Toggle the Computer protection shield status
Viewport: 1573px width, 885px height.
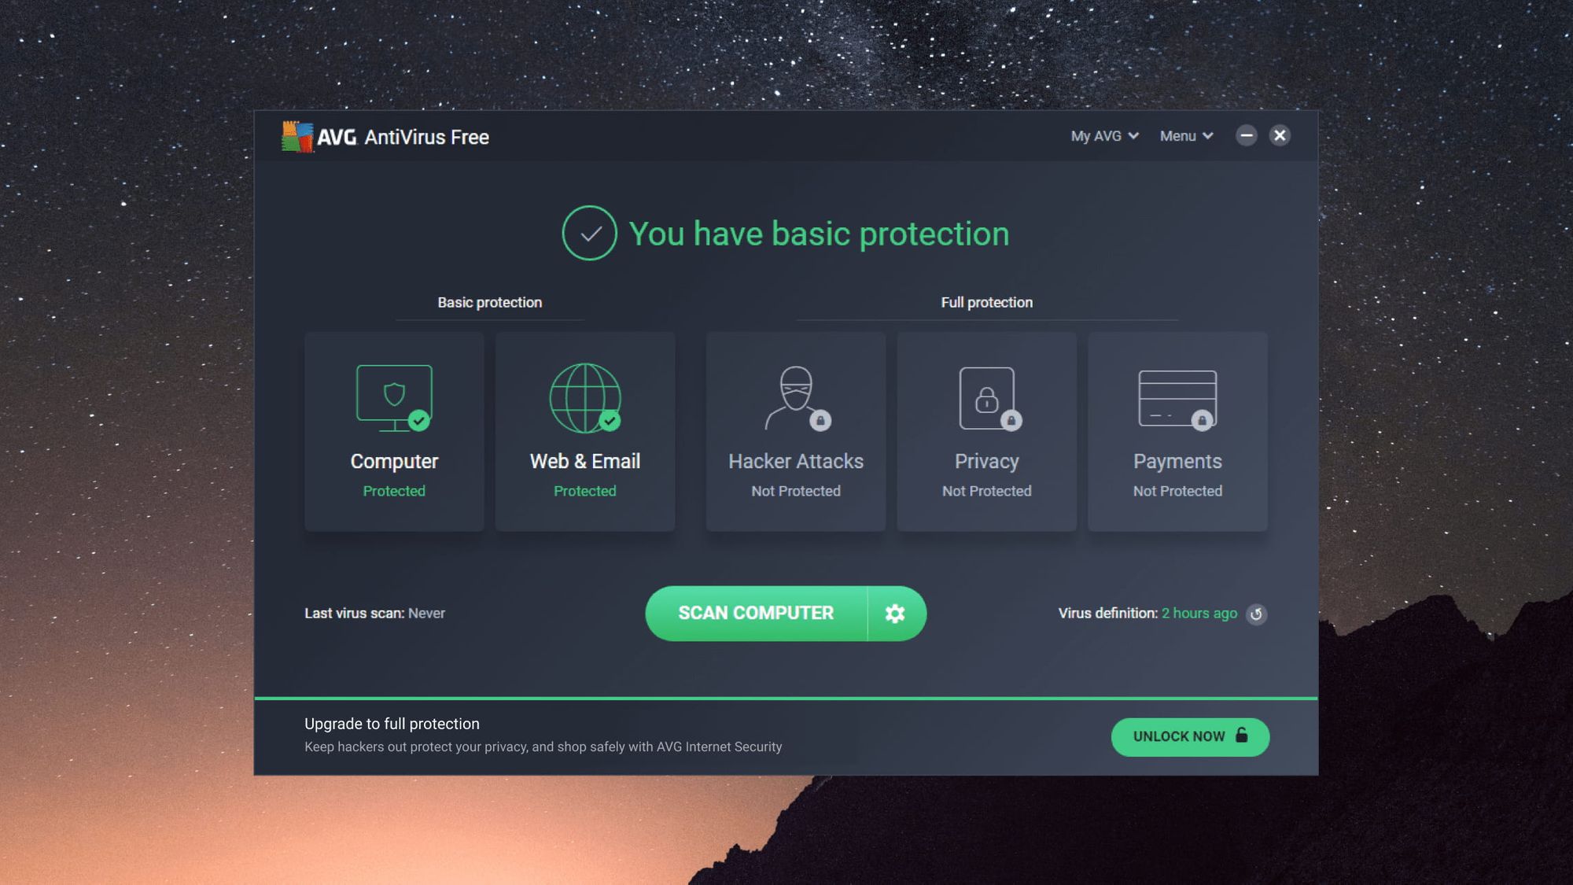[x=393, y=430]
